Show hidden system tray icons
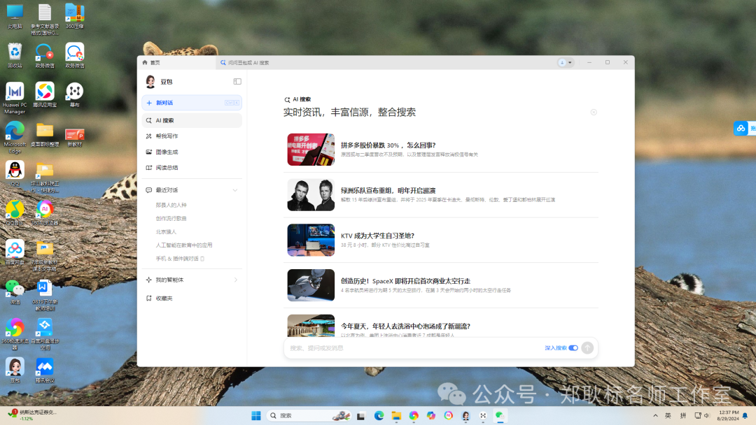Image resolution: width=756 pixels, height=425 pixels. coord(655,416)
